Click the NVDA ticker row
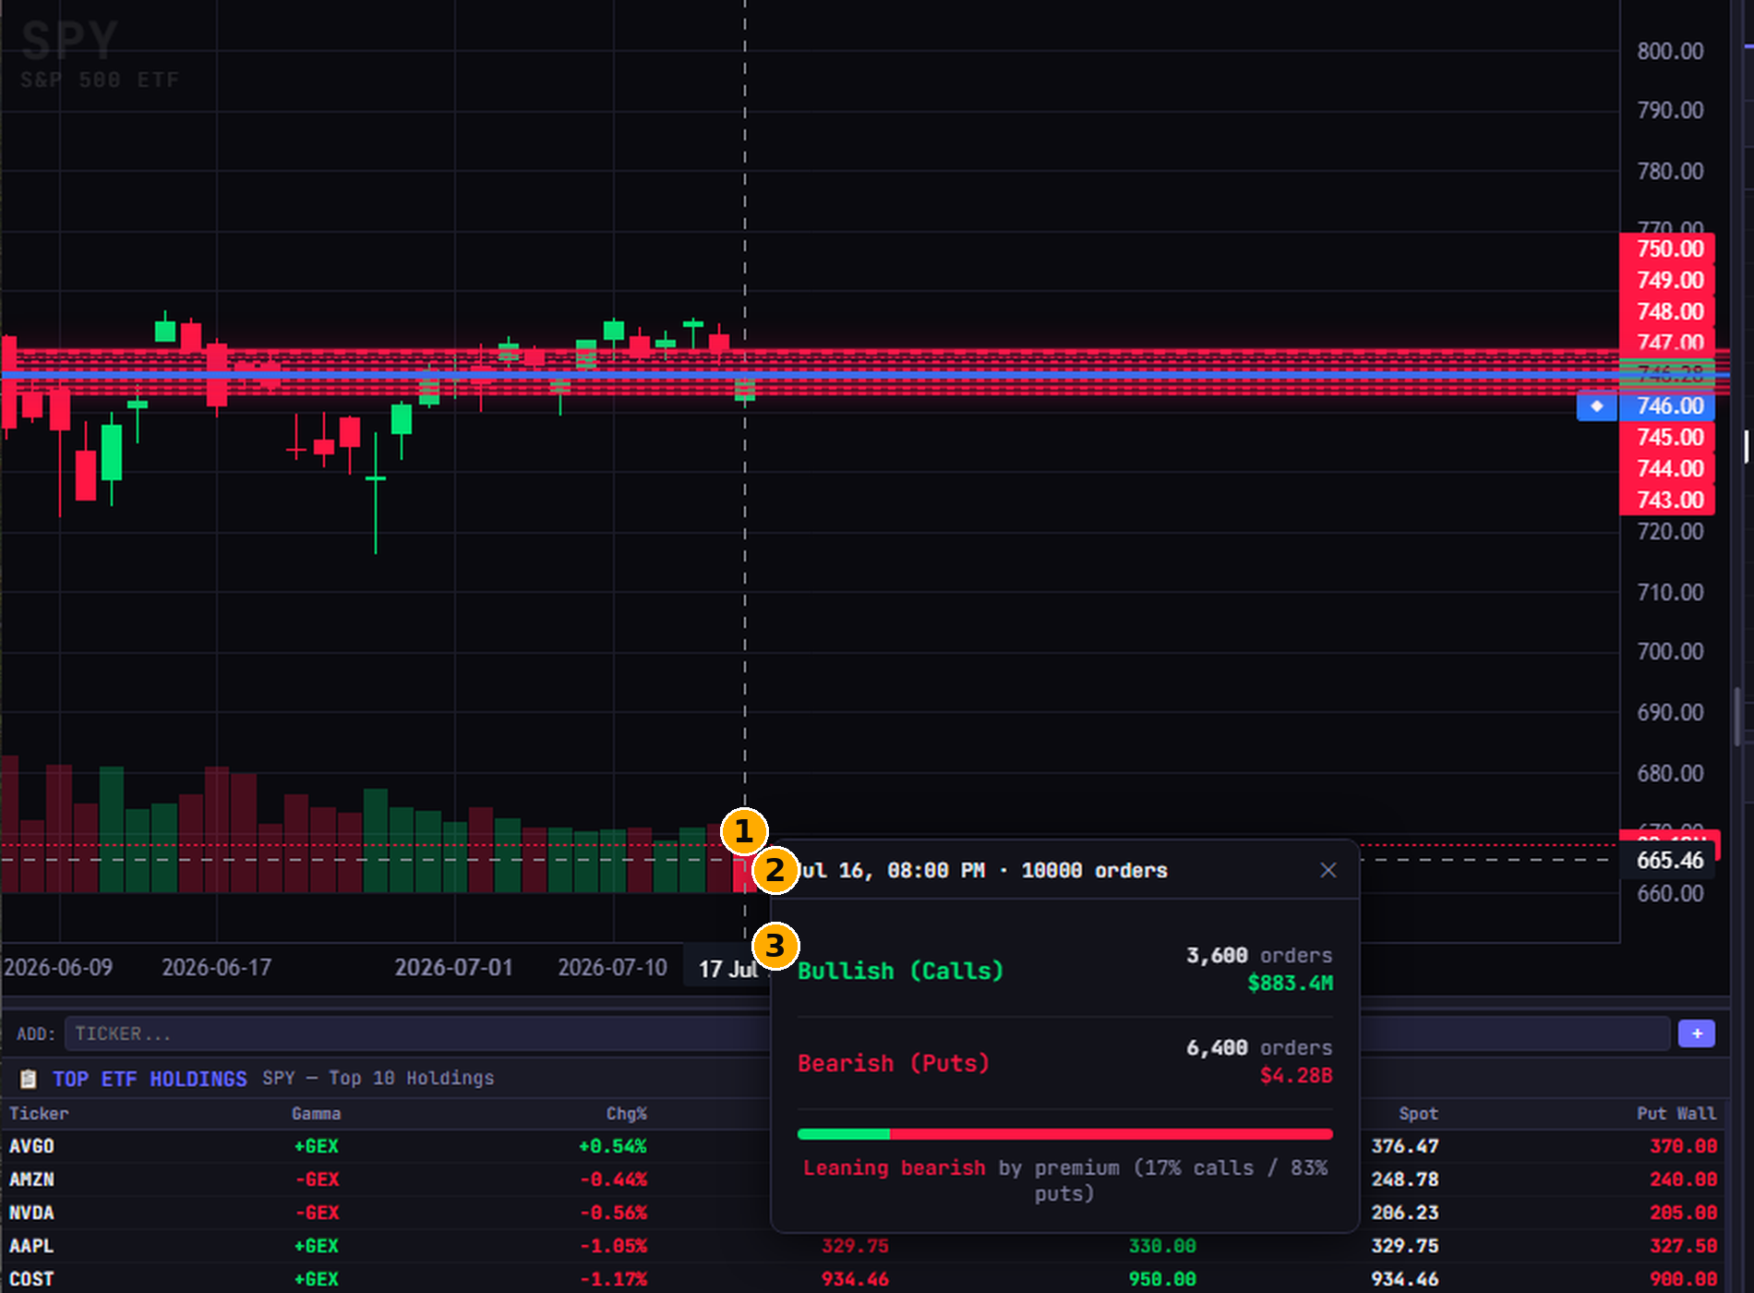1754x1293 pixels. [x=863, y=1213]
